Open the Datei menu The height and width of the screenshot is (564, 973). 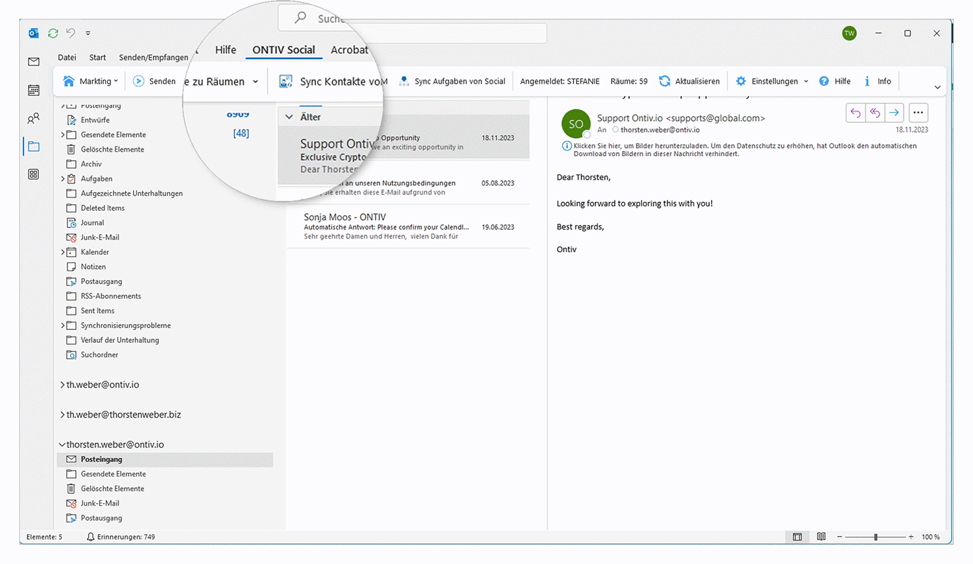(x=67, y=57)
